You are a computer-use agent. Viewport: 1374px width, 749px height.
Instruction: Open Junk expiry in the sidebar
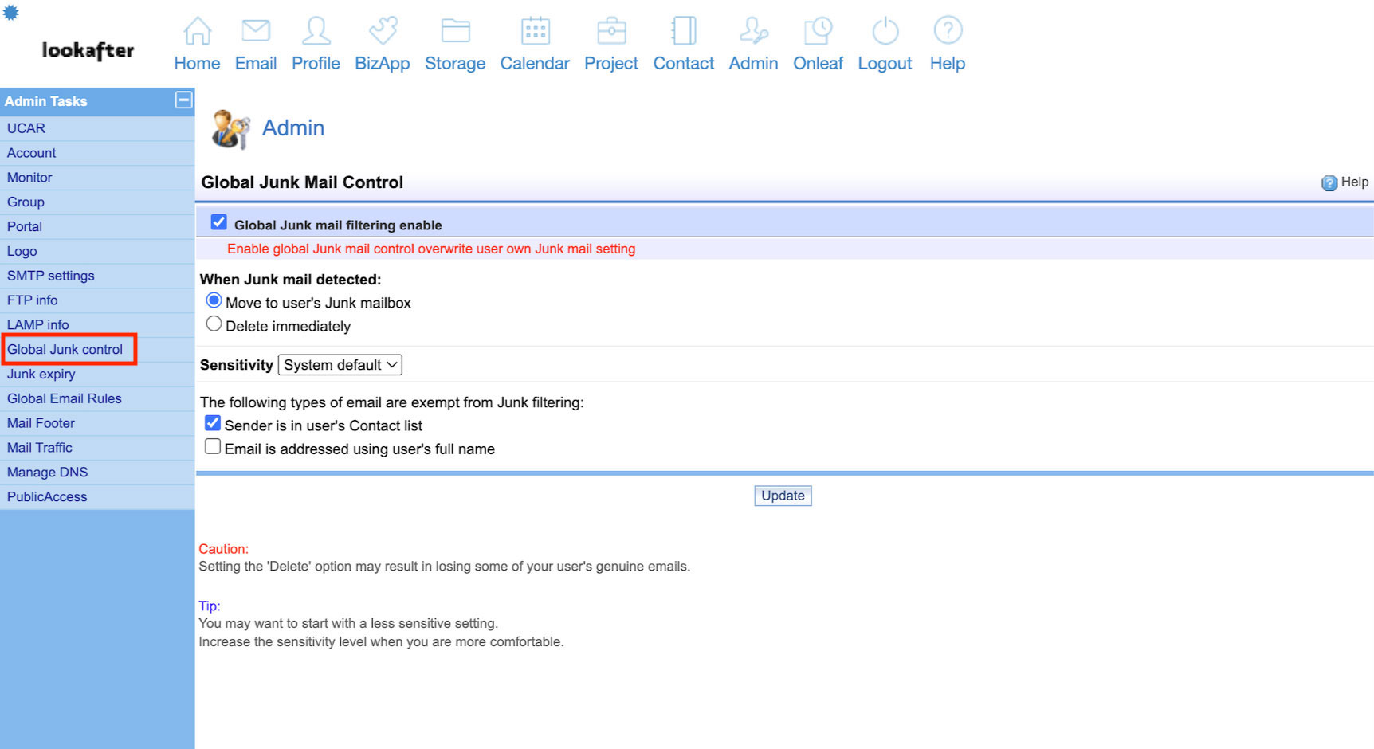pyautogui.click(x=41, y=374)
